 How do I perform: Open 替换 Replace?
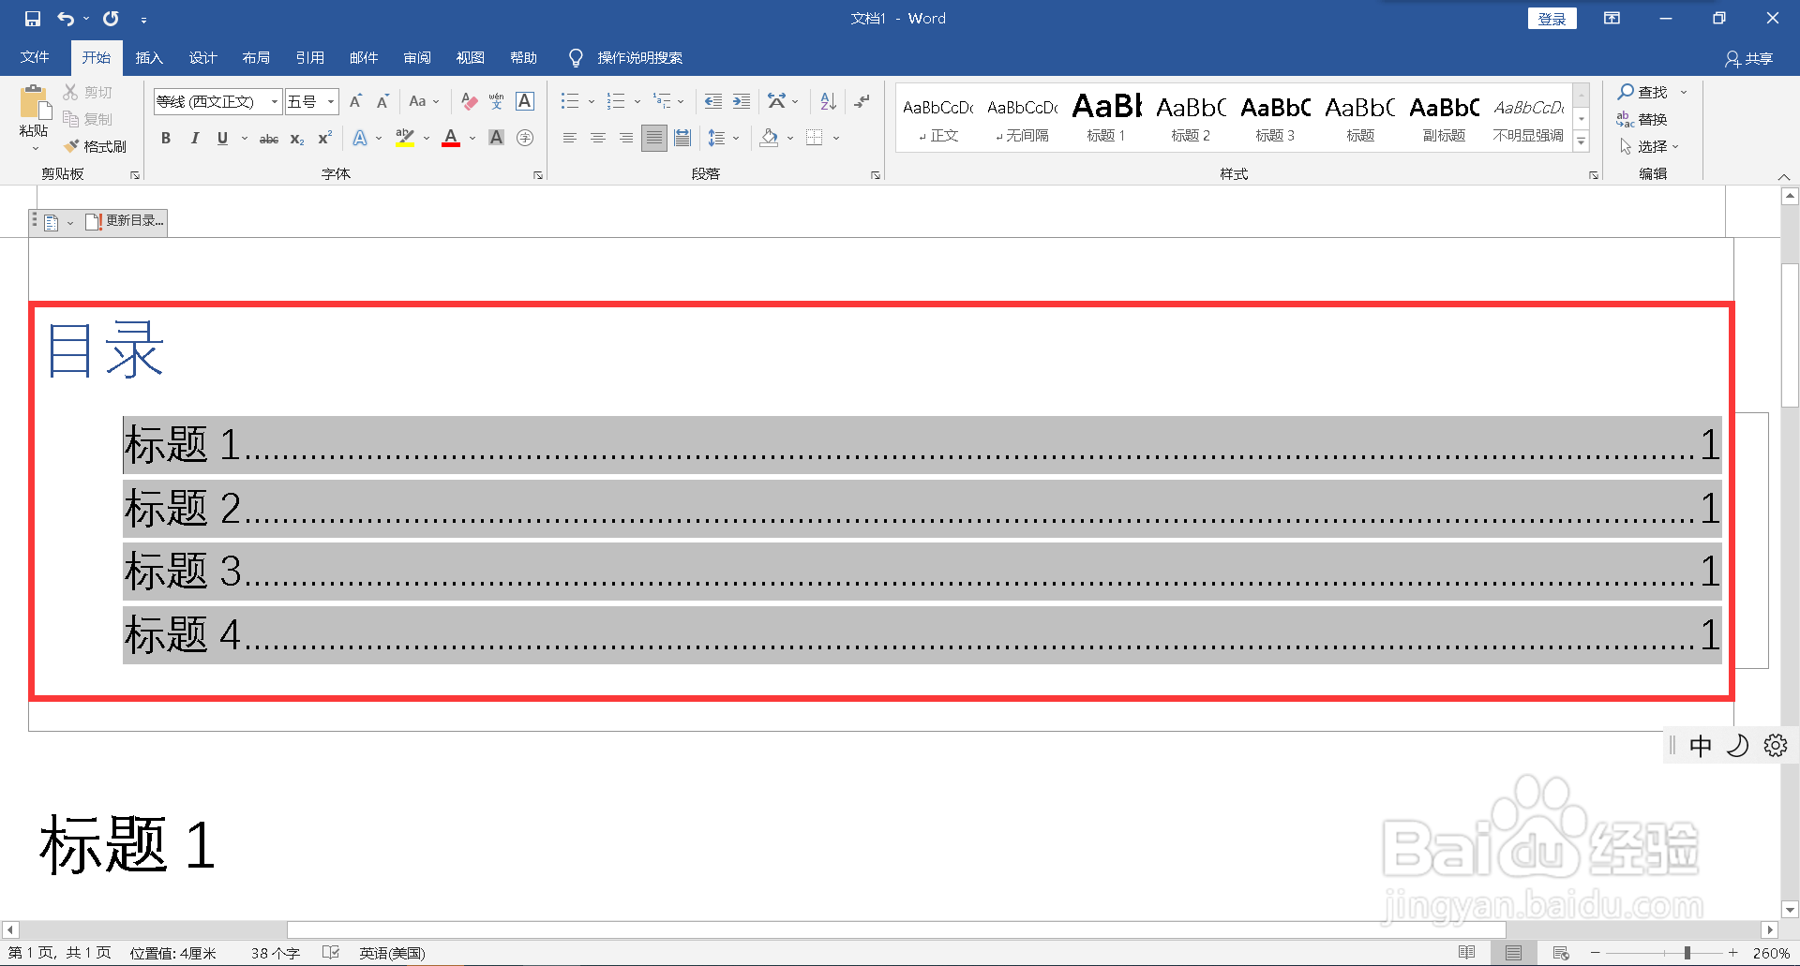pyautogui.click(x=1642, y=119)
